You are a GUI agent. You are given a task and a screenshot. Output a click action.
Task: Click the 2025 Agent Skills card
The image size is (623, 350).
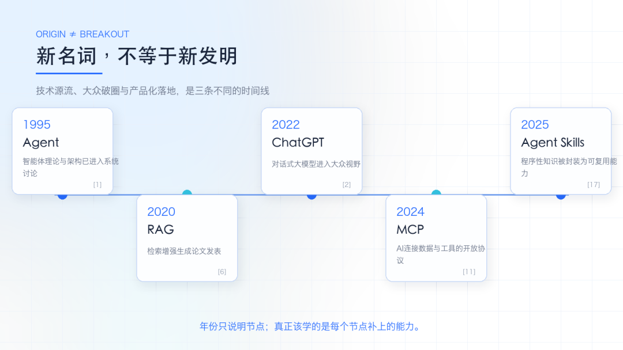click(561, 151)
